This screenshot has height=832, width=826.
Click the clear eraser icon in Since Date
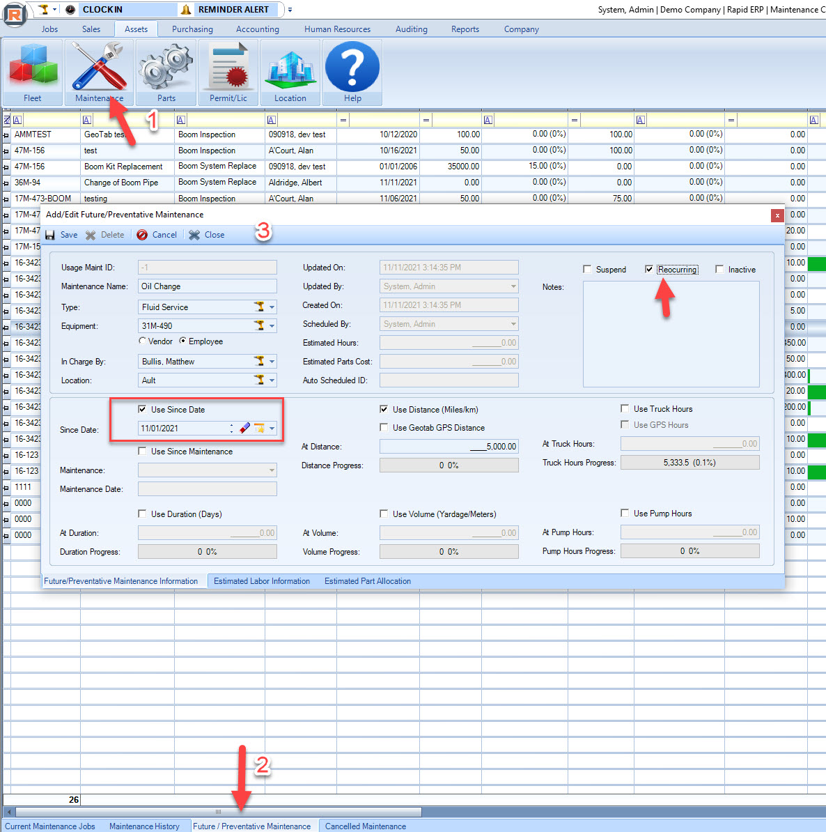click(x=244, y=429)
